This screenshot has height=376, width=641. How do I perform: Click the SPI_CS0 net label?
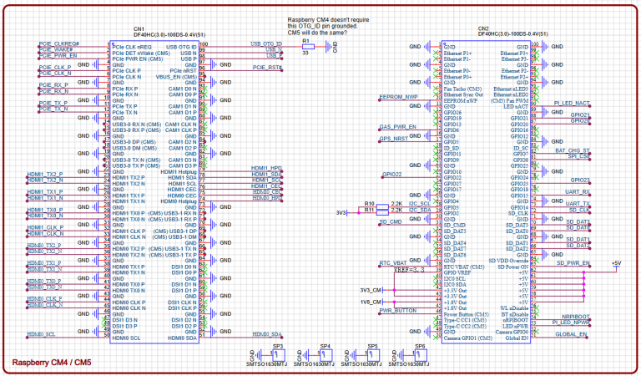point(579,156)
